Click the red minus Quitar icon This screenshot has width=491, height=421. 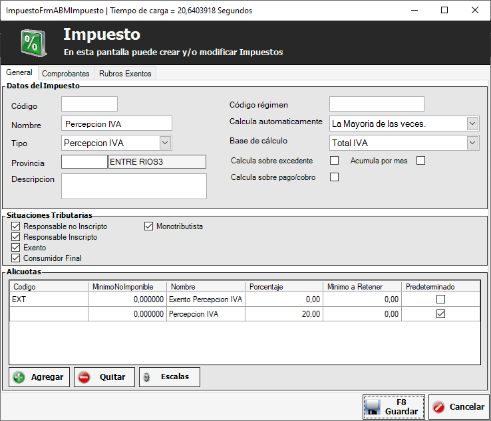point(84,377)
